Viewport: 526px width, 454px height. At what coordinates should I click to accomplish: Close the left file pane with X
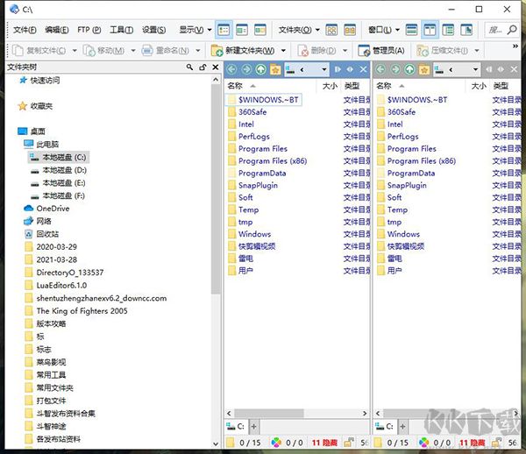[363, 68]
